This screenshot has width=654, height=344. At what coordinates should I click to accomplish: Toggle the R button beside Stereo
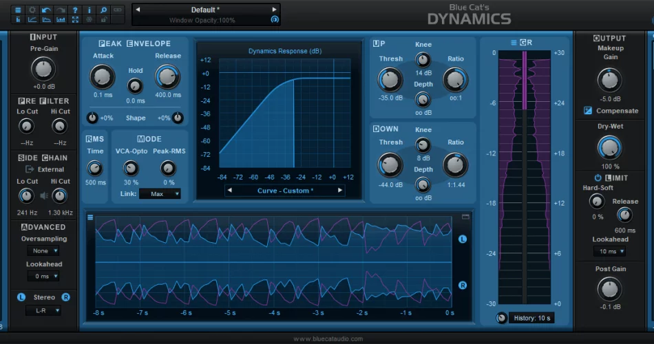(66, 297)
